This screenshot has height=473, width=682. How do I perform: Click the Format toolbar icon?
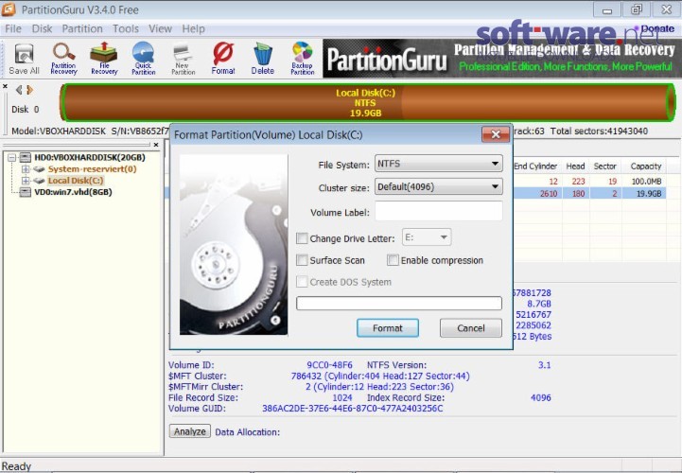(223, 59)
